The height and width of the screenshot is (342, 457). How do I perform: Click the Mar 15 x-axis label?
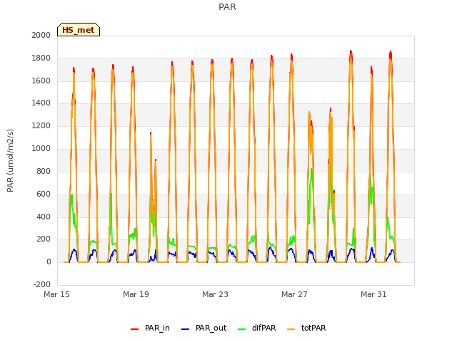pos(57,294)
